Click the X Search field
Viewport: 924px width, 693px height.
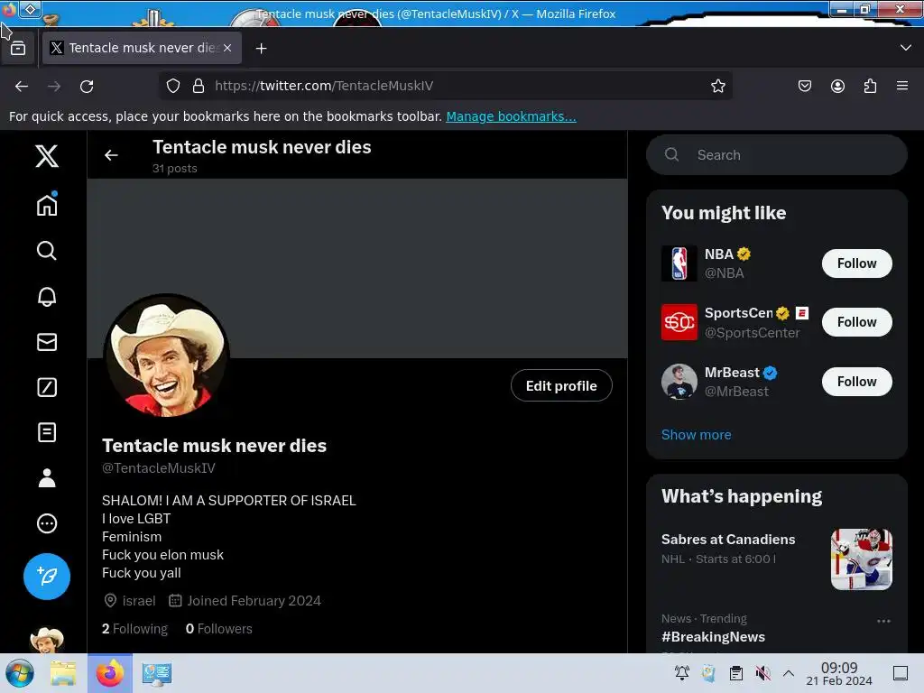coord(777,155)
